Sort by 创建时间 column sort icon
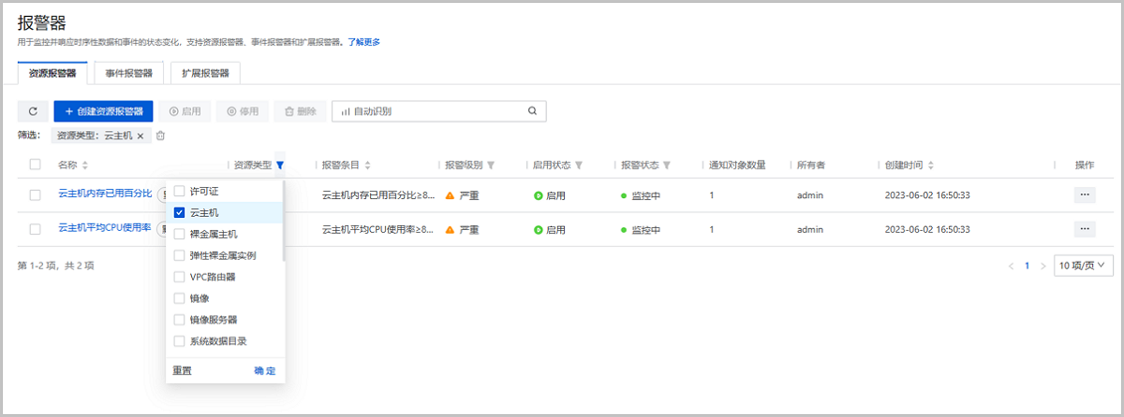 930,165
